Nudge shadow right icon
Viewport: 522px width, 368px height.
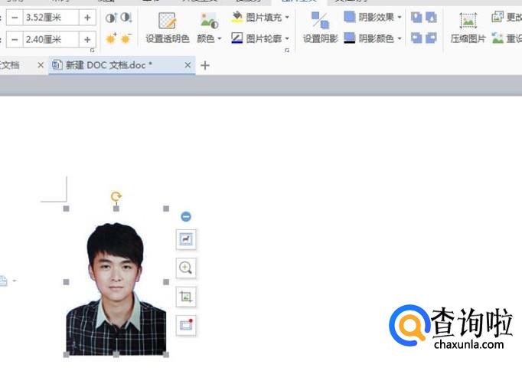(x=431, y=38)
